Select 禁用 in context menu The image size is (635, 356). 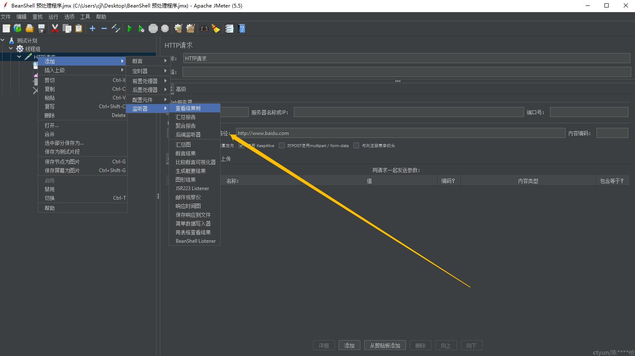(x=82, y=189)
